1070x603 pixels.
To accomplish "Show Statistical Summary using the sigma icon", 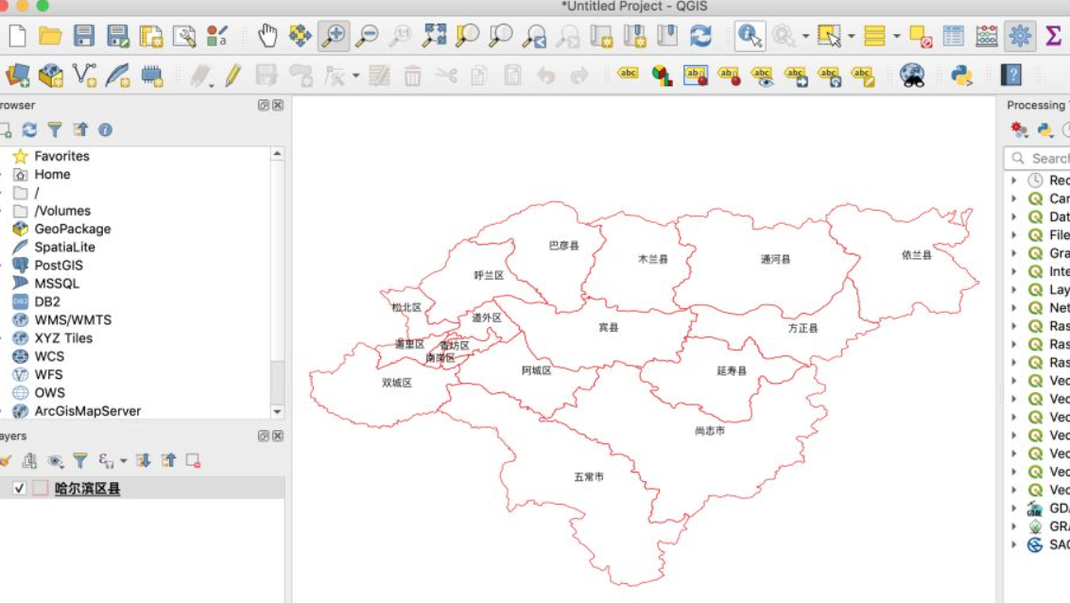I will [1054, 36].
